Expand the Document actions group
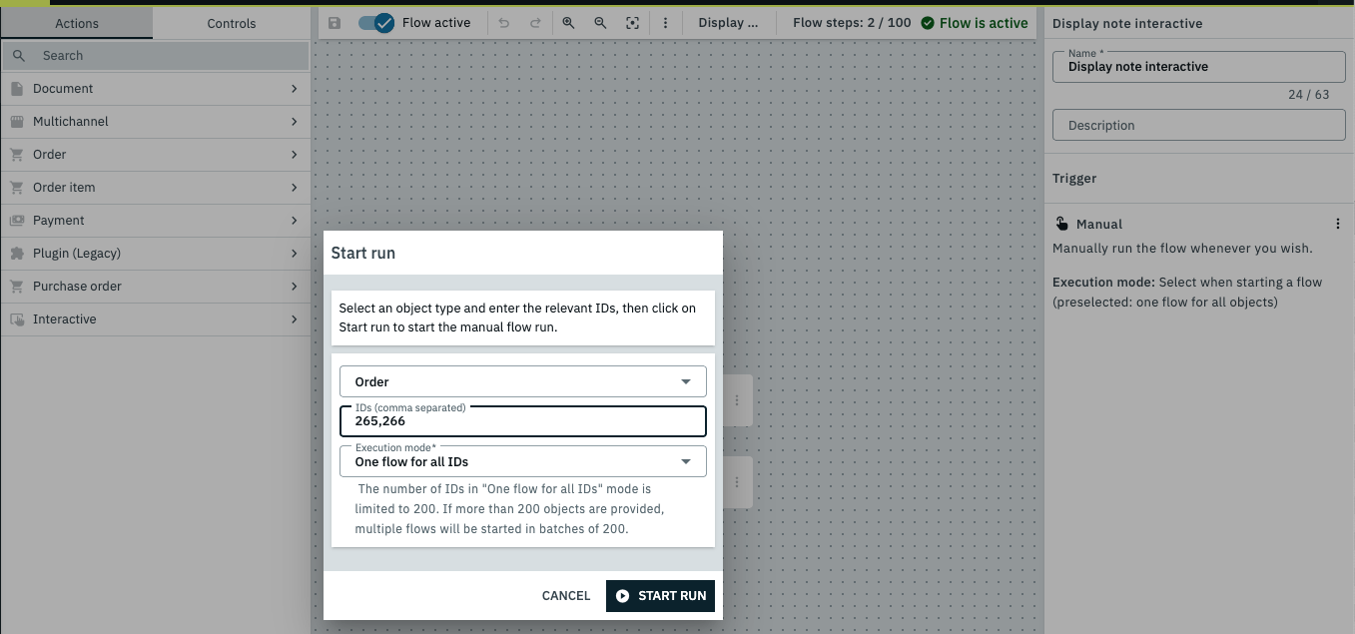Viewport: 1355px width, 634px height. coord(295,89)
